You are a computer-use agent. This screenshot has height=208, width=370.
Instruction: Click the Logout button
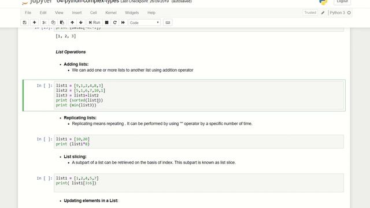coord(342,1)
